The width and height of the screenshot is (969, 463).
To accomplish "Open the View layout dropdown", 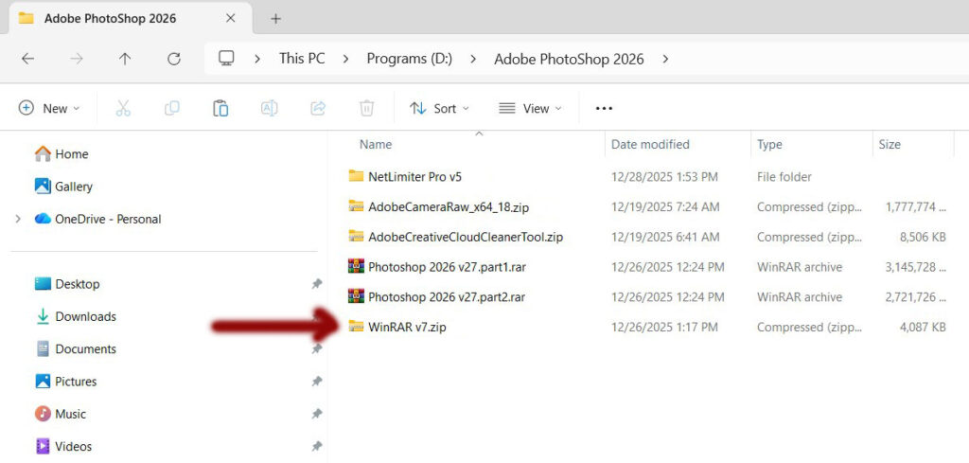I will 530,109.
